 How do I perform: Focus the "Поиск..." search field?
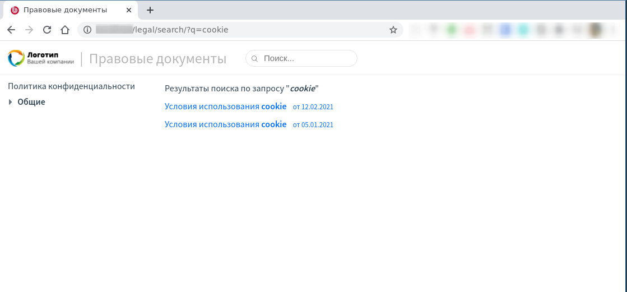[x=305, y=58]
